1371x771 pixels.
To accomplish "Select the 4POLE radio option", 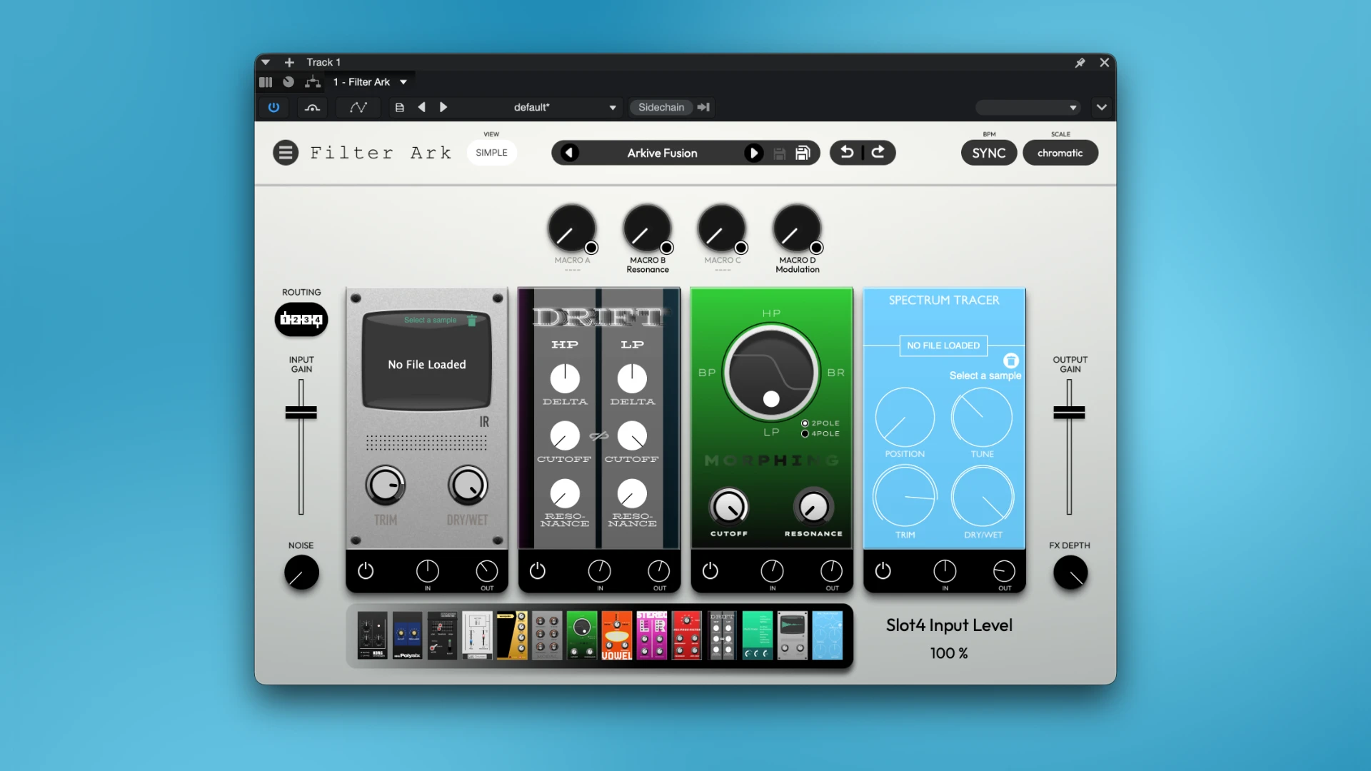I will point(805,433).
